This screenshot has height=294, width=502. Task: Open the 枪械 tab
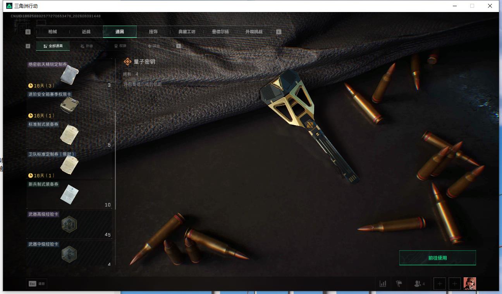click(x=53, y=32)
